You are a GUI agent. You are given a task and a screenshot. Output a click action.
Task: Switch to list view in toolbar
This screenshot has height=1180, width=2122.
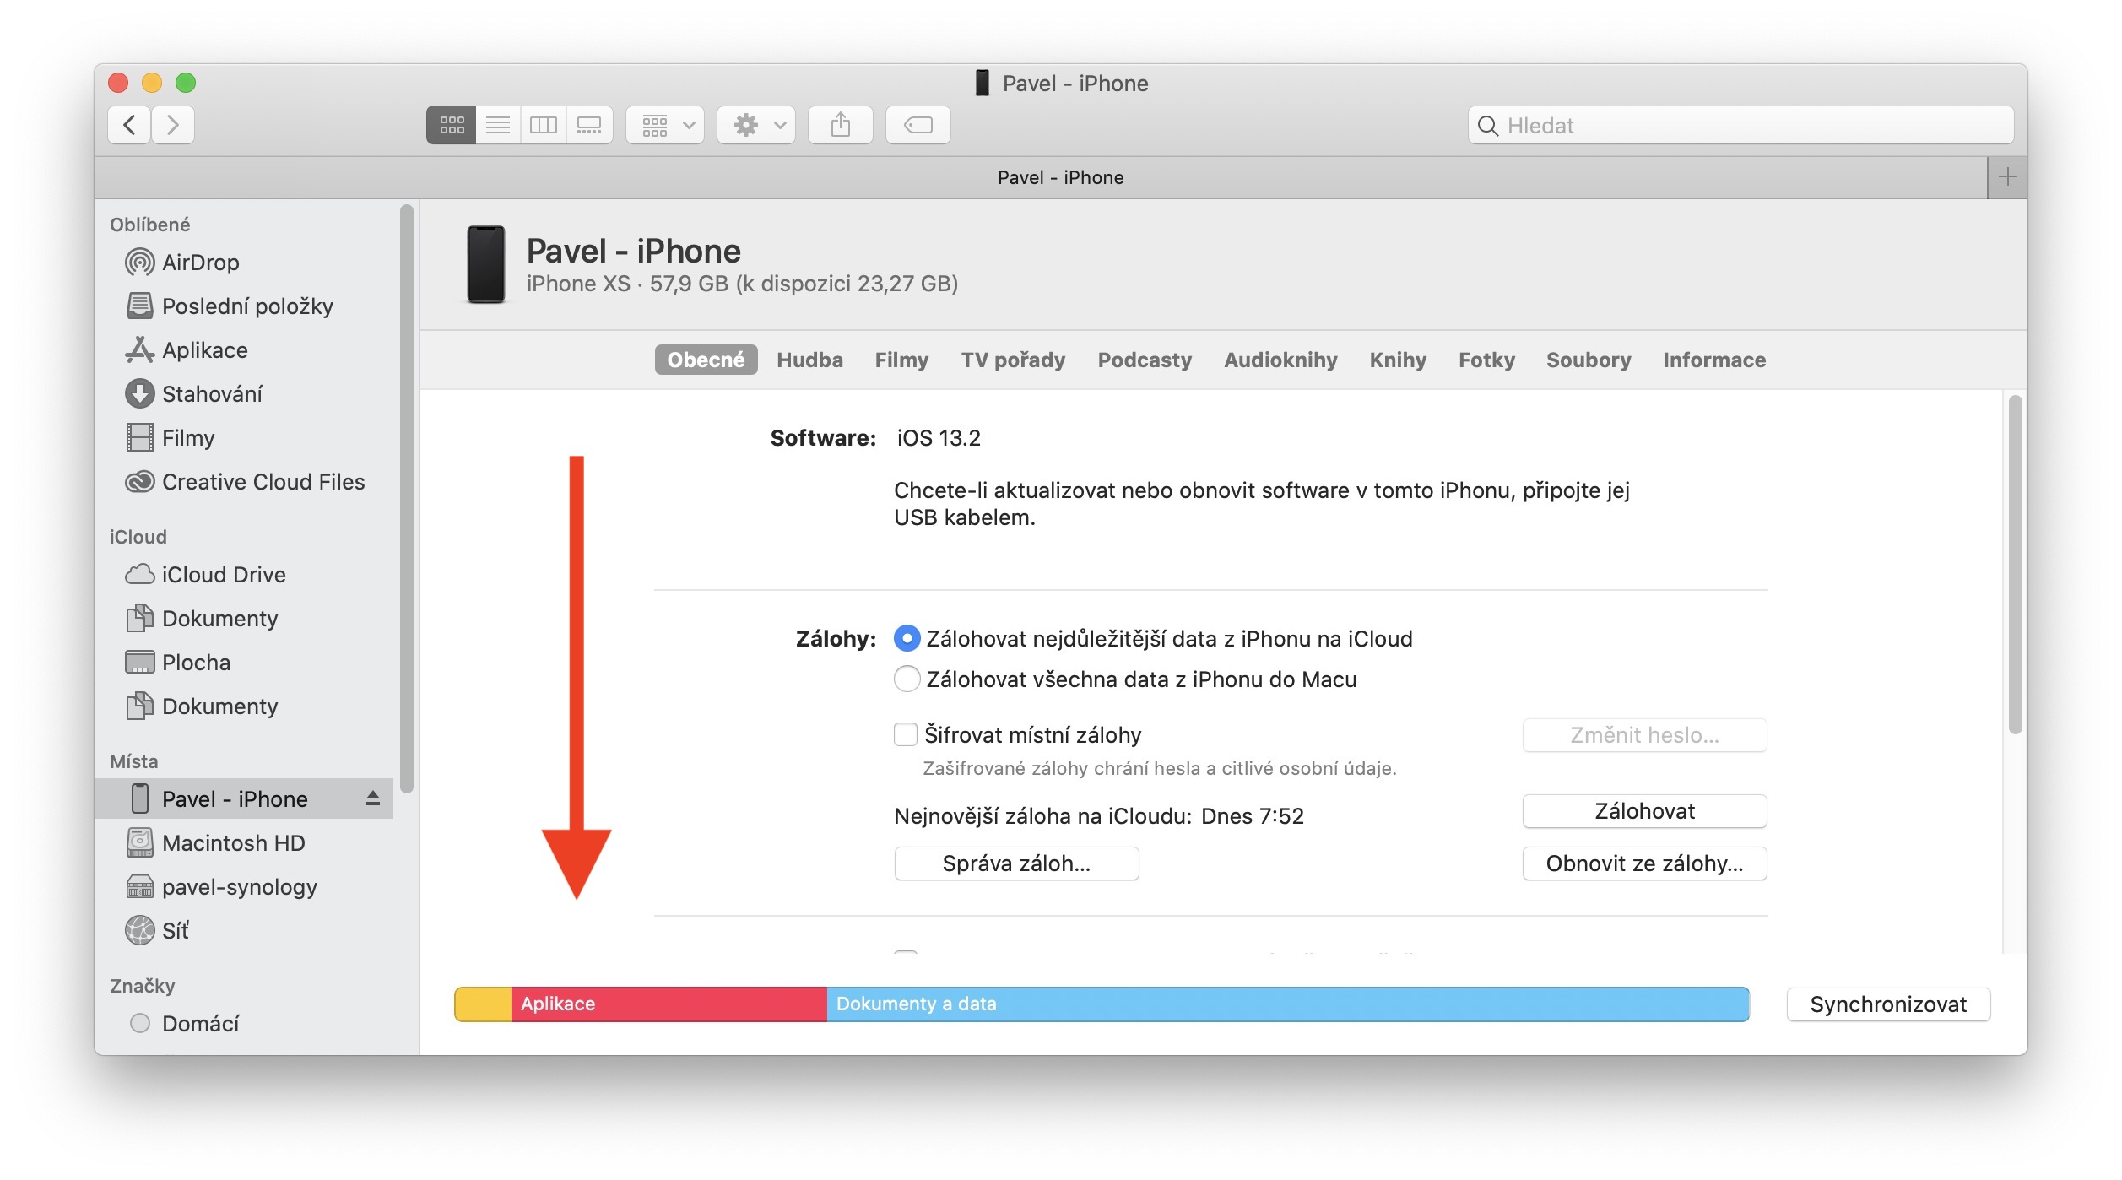(x=498, y=125)
